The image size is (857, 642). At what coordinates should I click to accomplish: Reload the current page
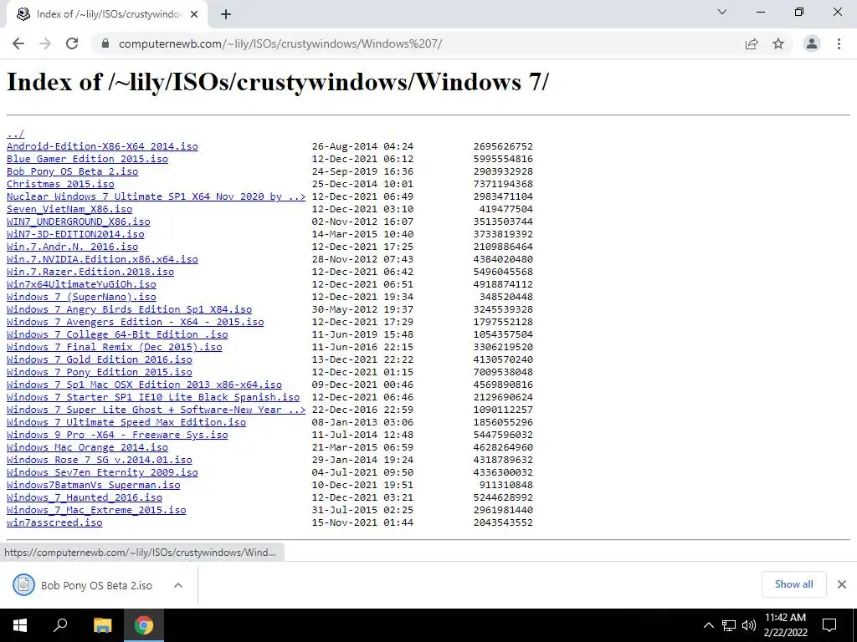pos(72,43)
